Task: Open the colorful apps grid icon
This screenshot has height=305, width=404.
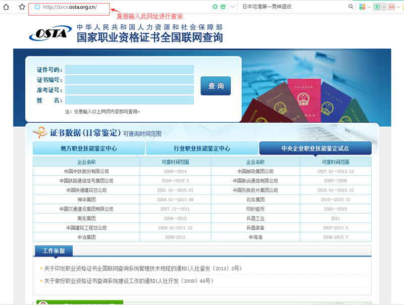Action: pyautogui.click(x=362, y=7)
